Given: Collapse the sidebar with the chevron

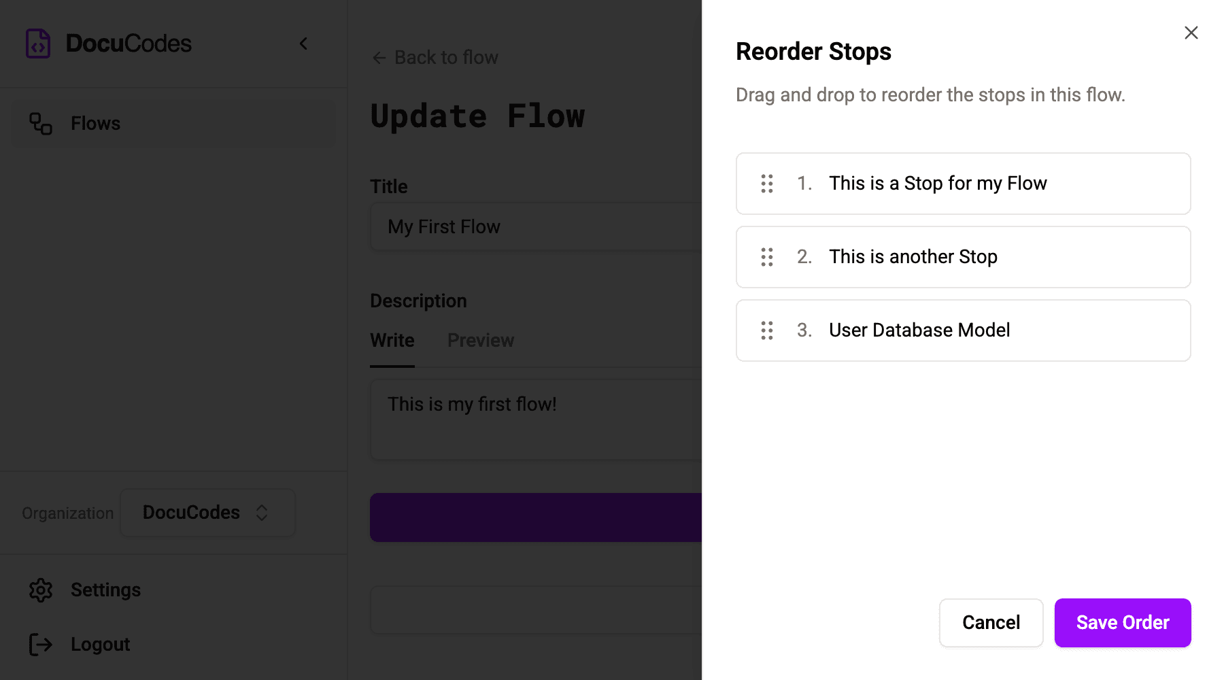Looking at the screenshot, I should (x=304, y=44).
